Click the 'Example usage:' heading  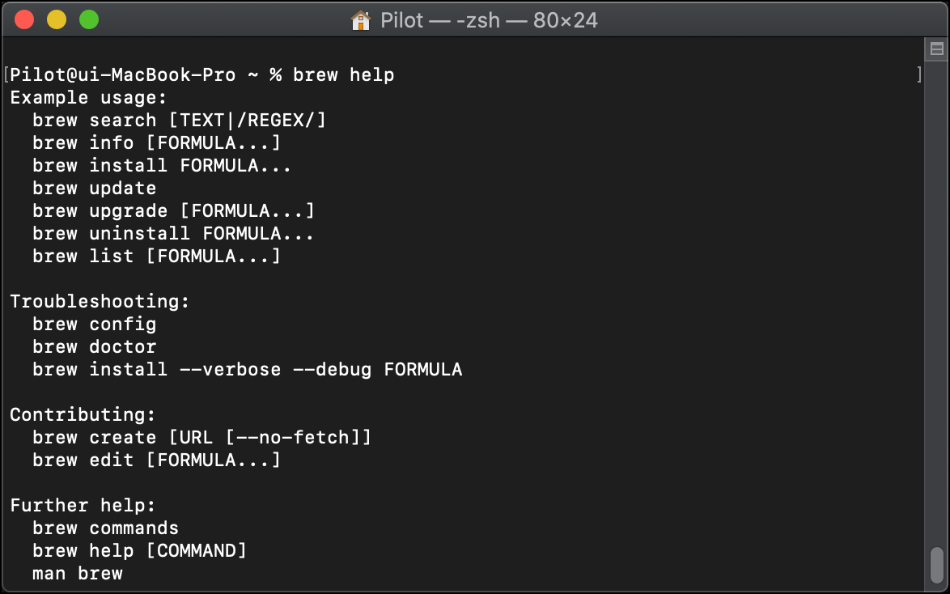pyautogui.click(x=88, y=98)
